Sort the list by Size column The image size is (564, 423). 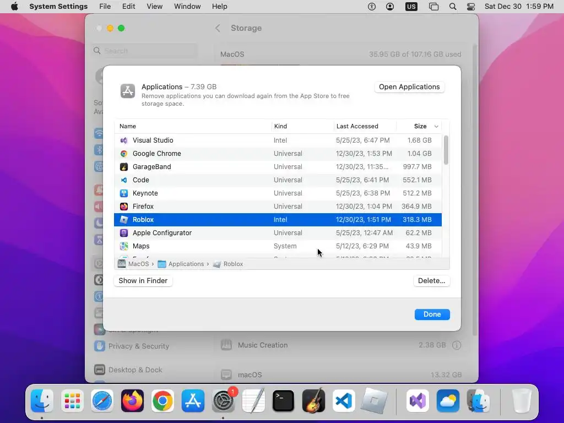420,126
